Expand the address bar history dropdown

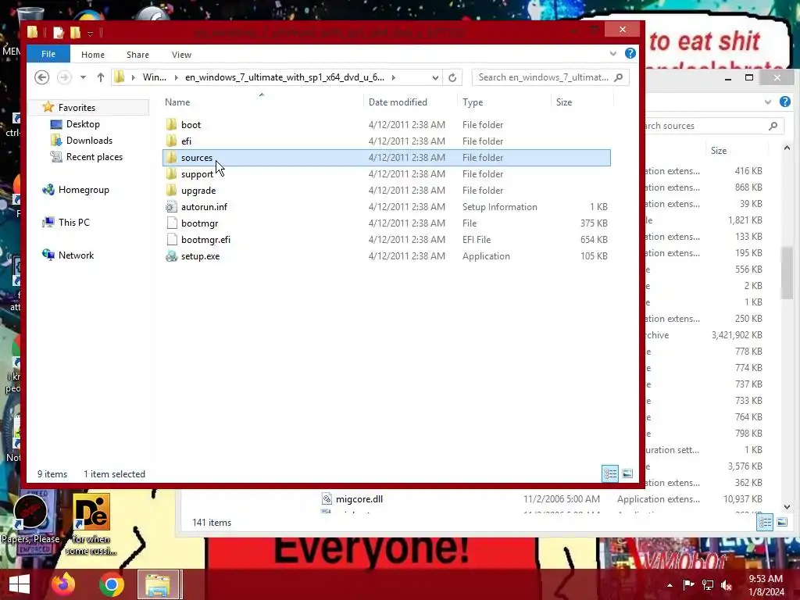pyautogui.click(x=435, y=77)
